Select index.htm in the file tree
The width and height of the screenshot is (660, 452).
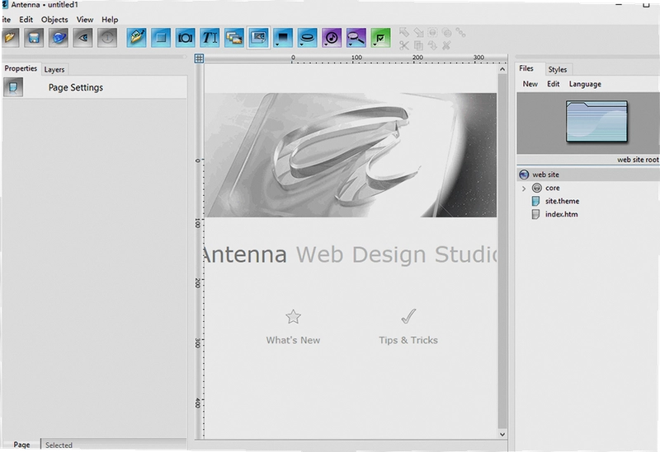[x=562, y=214]
